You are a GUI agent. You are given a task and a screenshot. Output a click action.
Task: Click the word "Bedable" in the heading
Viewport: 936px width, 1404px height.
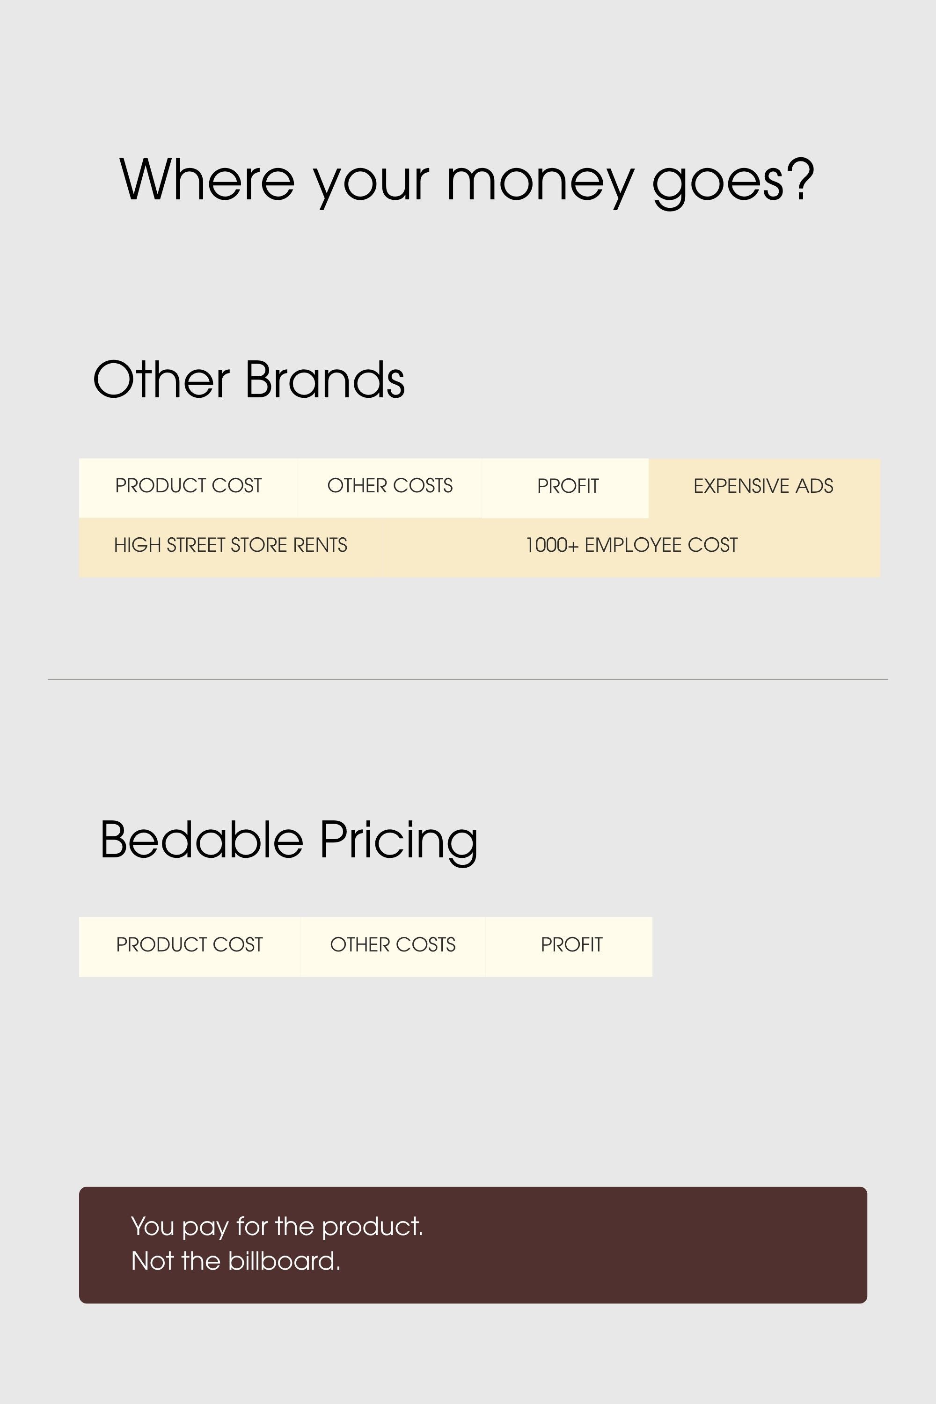pyautogui.click(x=202, y=839)
